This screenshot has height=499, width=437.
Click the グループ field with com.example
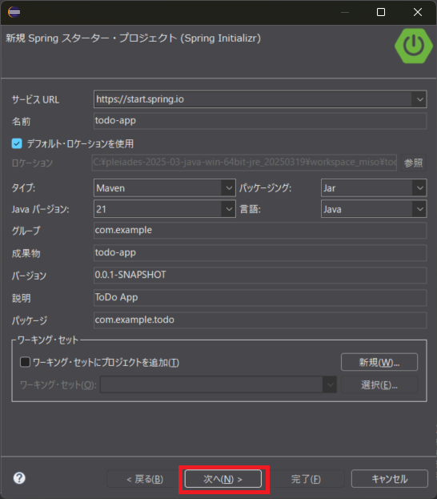pos(260,231)
